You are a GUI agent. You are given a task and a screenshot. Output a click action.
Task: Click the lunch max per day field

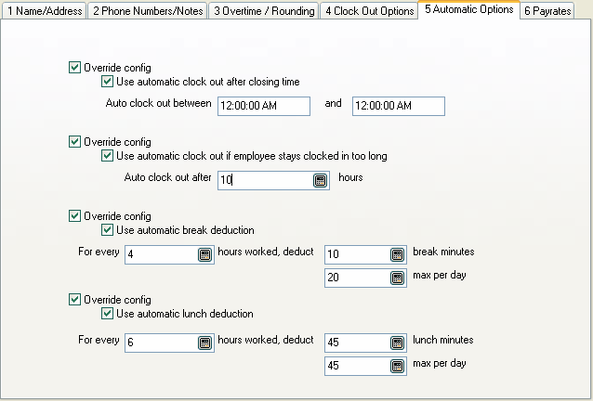(x=365, y=367)
